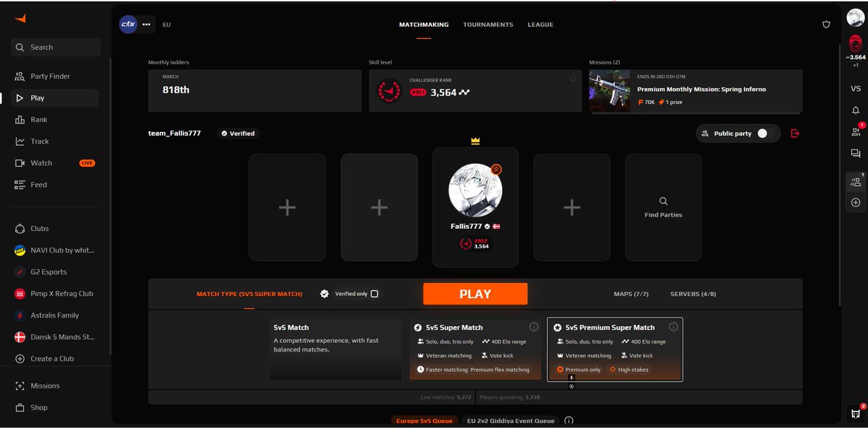Click the V5 button in right sidebar
868x428 pixels.
pyautogui.click(x=856, y=89)
